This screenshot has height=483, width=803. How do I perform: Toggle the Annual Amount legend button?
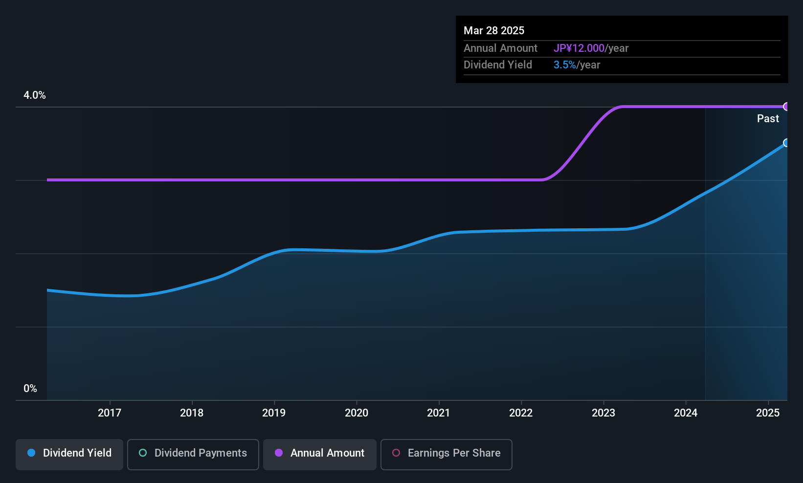click(319, 454)
